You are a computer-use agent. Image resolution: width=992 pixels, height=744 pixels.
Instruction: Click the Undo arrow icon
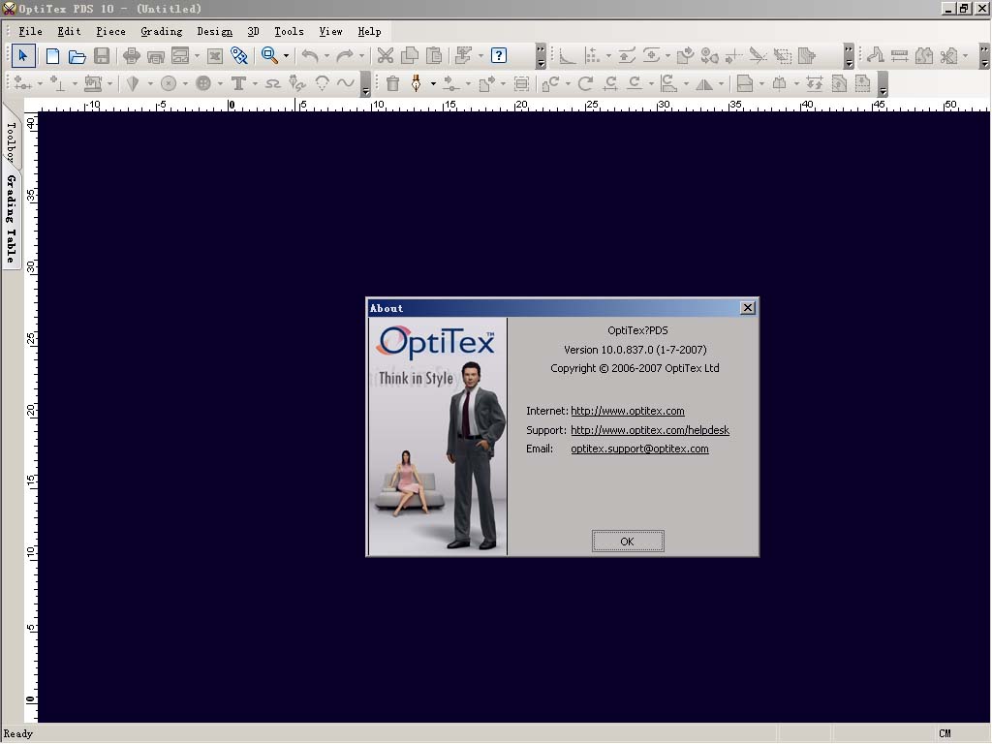309,55
